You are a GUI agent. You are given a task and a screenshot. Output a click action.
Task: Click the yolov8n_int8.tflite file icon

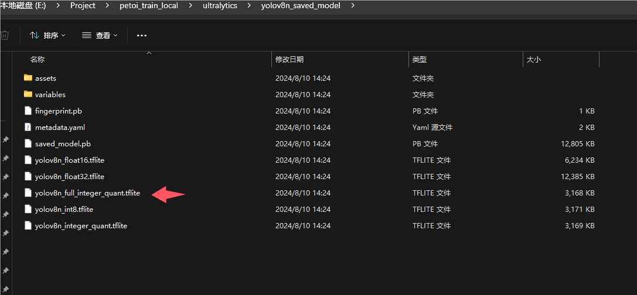point(28,209)
